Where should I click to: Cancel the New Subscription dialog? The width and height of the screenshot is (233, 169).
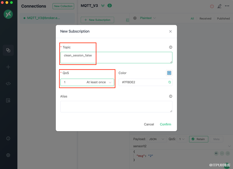(149, 124)
